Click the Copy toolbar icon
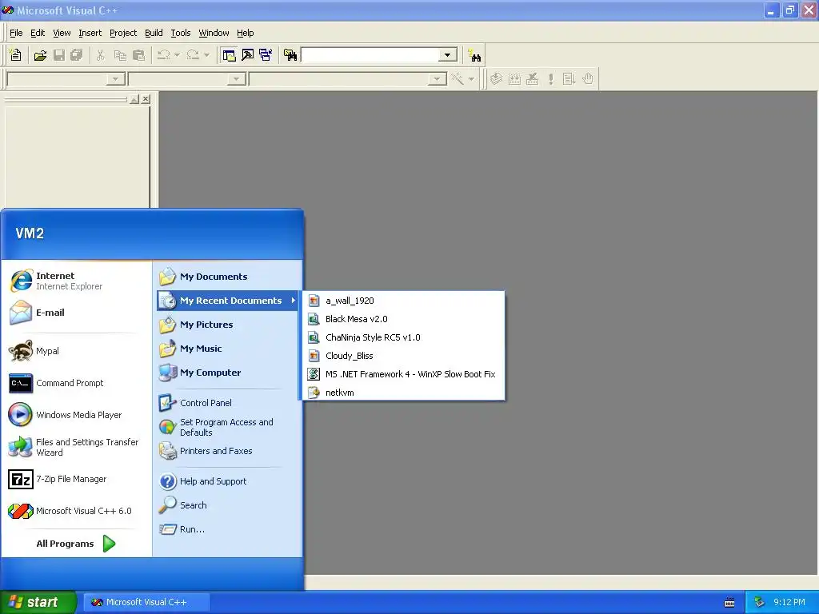Screen dimensions: 819x614 pyautogui.click(x=120, y=55)
